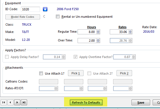The image size is (160, 109).
Task: Go to previous record
Action: coord(10,102)
